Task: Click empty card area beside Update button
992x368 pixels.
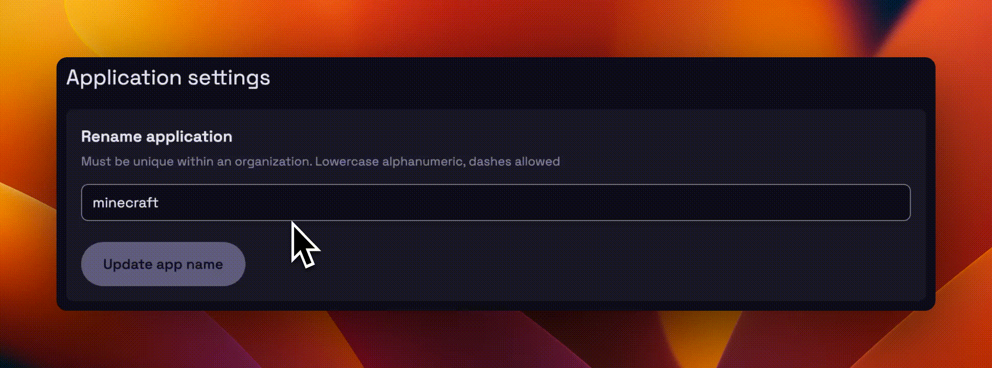Action: pos(562,264)
